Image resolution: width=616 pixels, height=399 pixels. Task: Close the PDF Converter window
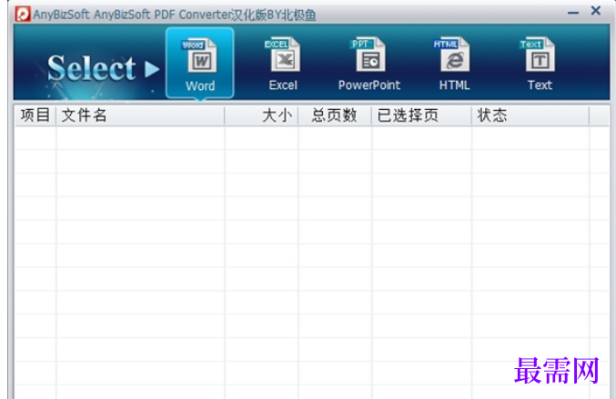596,11
